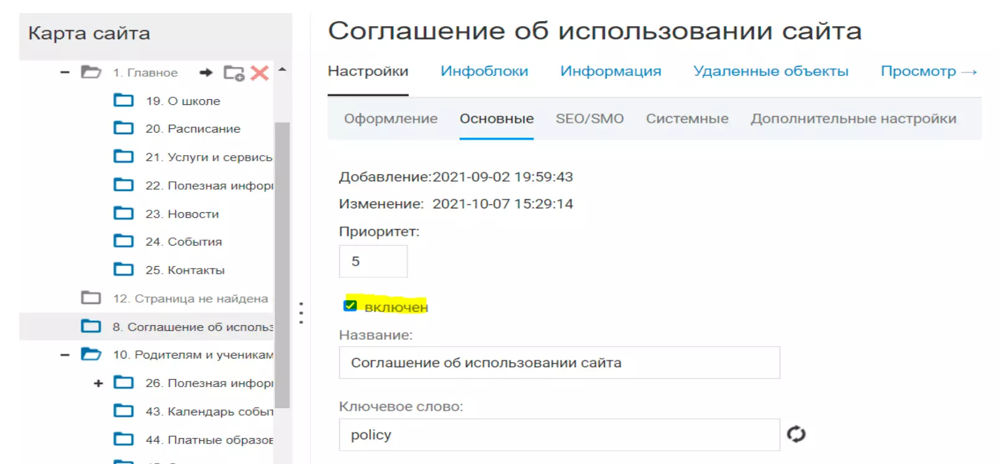The width and height of the screenshot is (999, 464).
Task: Click the folder icon of 22. Полезная информация
Action: tap(124, 185)
